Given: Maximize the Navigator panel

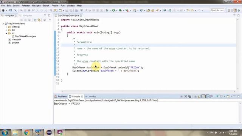Looking at the screenshot, I should click(x=49, y=15).
